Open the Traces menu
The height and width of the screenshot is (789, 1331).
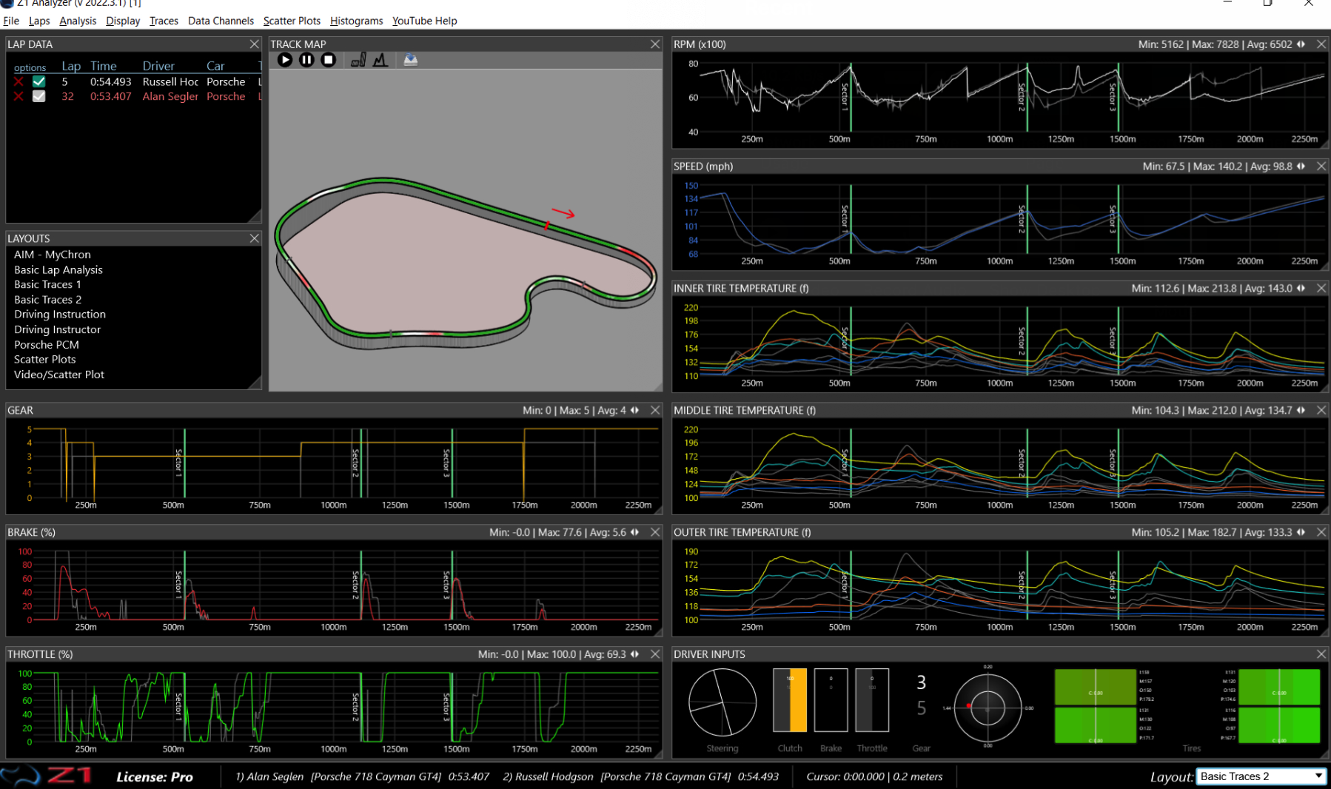[164, 21]
